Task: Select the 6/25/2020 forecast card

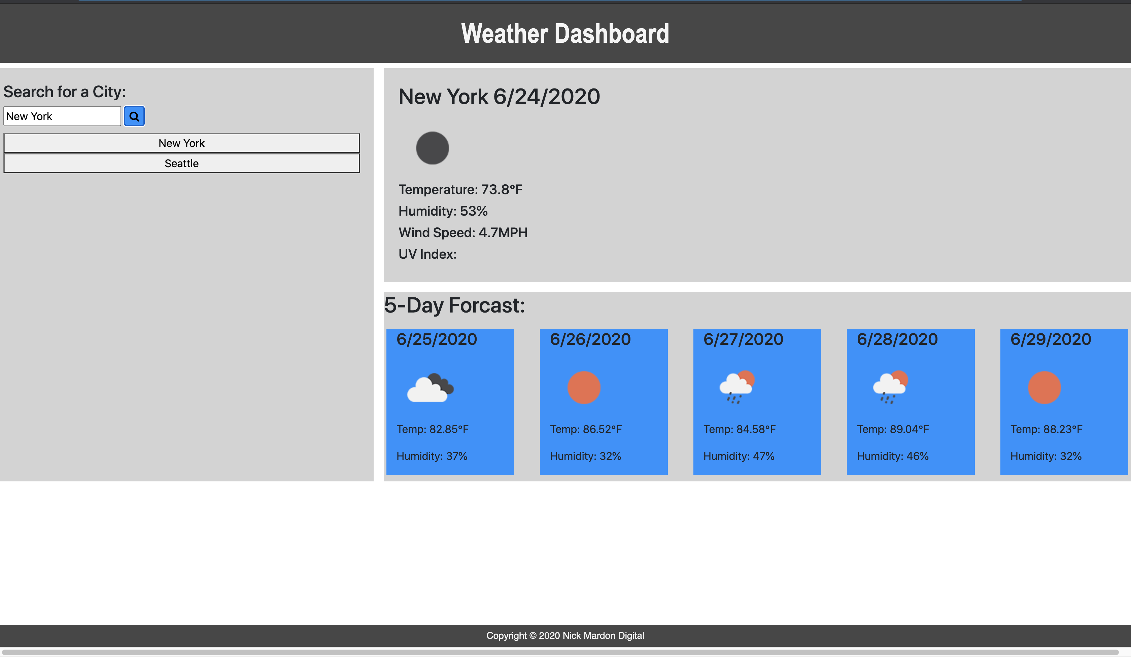Action: click(450, 402)
